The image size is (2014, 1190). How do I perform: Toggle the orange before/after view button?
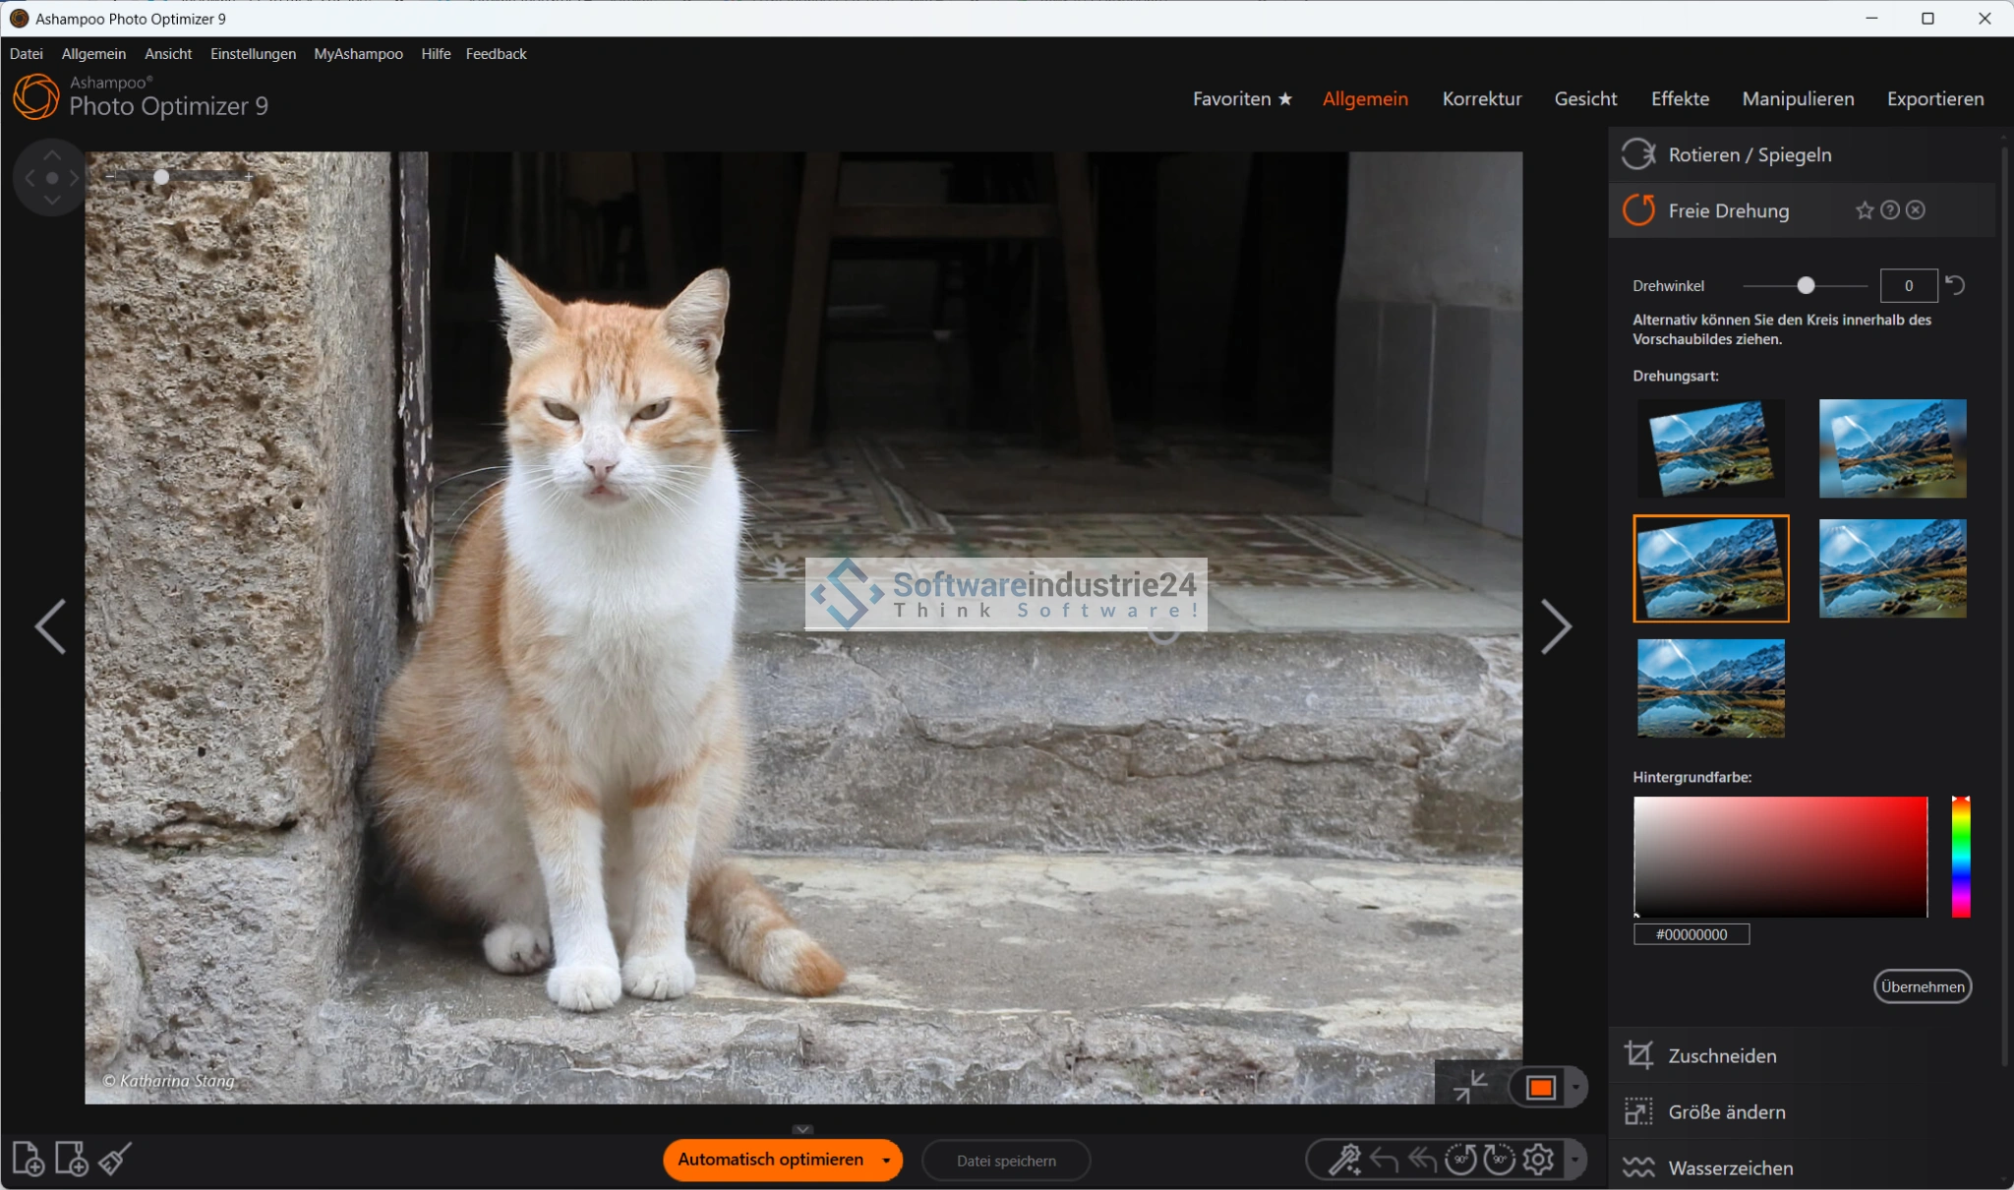click(x=1540, y=1088)
